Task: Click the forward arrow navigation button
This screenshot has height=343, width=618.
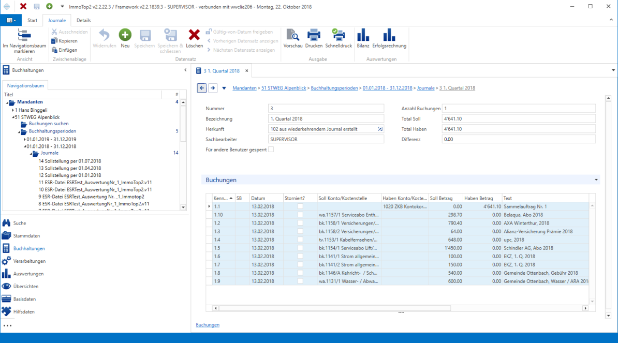Action: [x=213, y=88]
